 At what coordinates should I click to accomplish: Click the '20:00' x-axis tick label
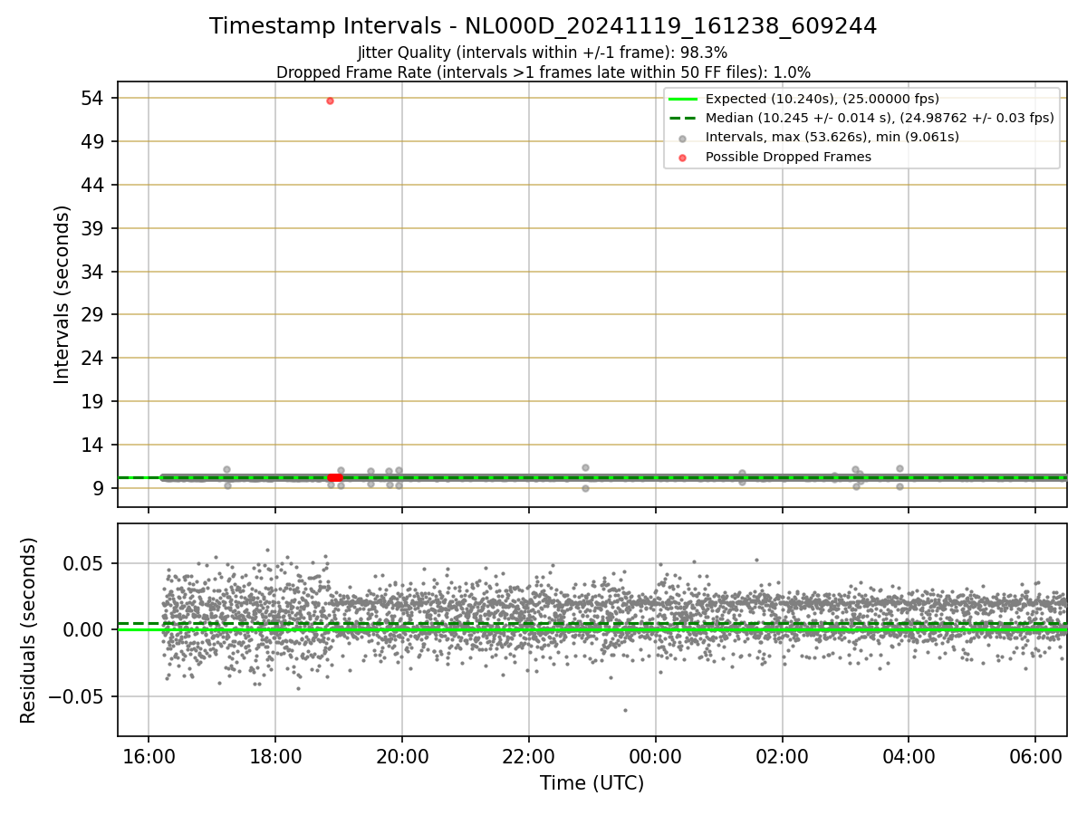click(x=402, y=755)
